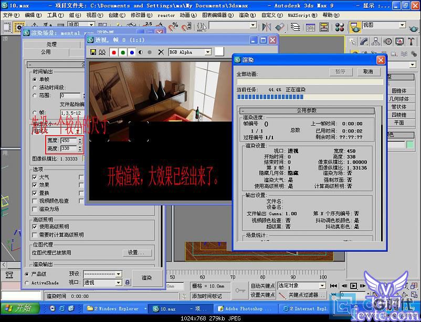Click the 设置... bitmap proxy button
Screen dimensions: 421x322
point(136,252)
